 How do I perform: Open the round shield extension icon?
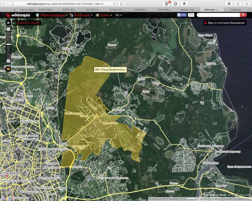click(175, 4)
